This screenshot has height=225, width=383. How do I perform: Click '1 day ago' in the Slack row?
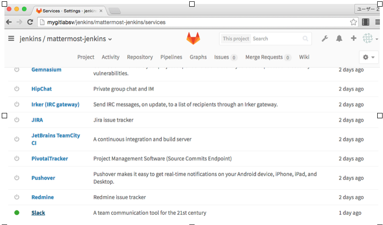click(x=350, y=213)
